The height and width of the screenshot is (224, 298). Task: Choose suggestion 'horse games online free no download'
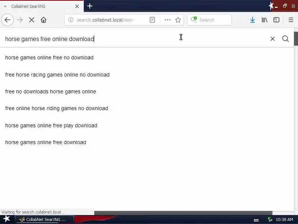tap(50, 57)
